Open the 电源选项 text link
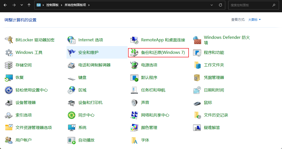The image size is (282, 149). 149,65
